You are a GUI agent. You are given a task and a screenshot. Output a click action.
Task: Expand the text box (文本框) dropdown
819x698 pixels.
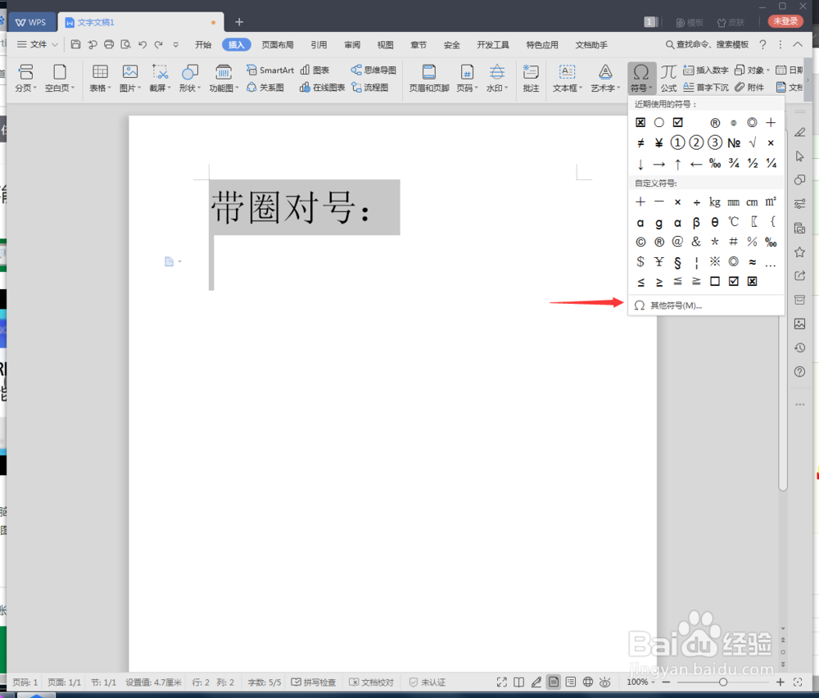tap(581, 88)
